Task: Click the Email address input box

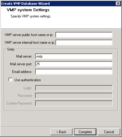Action: [x=74, y=72]
